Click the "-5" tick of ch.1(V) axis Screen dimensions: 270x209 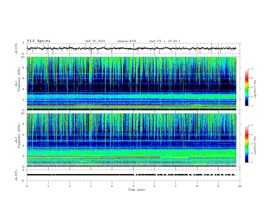pyautogui.click(x=23, y=54)
